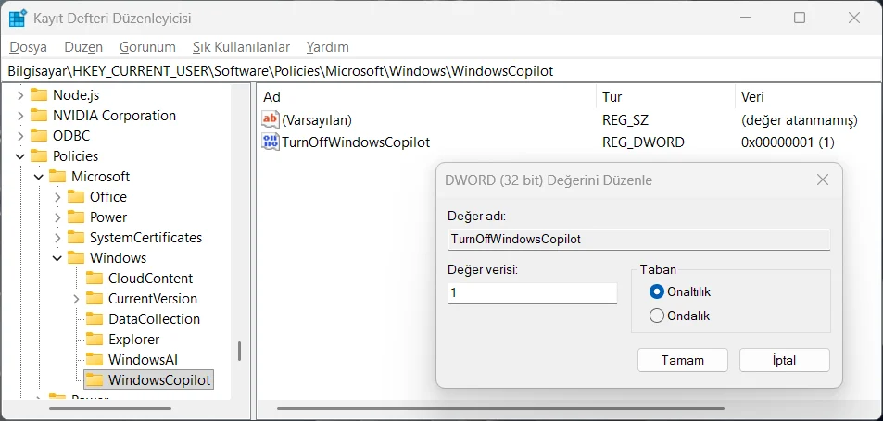Expand the Node.js key
This screenshot has width=883, height=421.
click(20, 95)
